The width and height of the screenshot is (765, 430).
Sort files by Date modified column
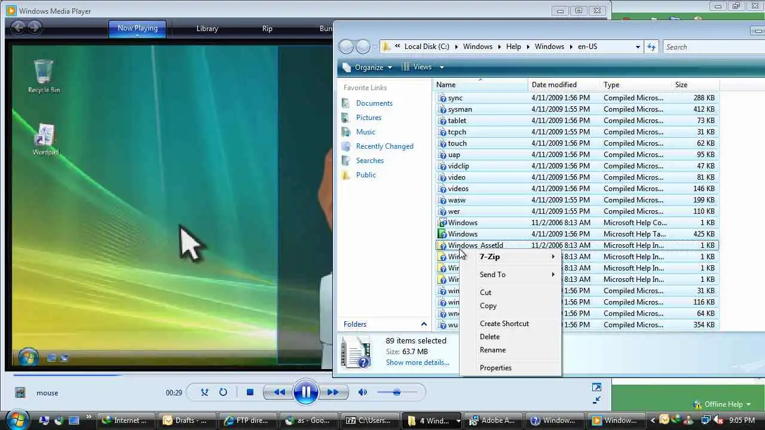(564, 85)
